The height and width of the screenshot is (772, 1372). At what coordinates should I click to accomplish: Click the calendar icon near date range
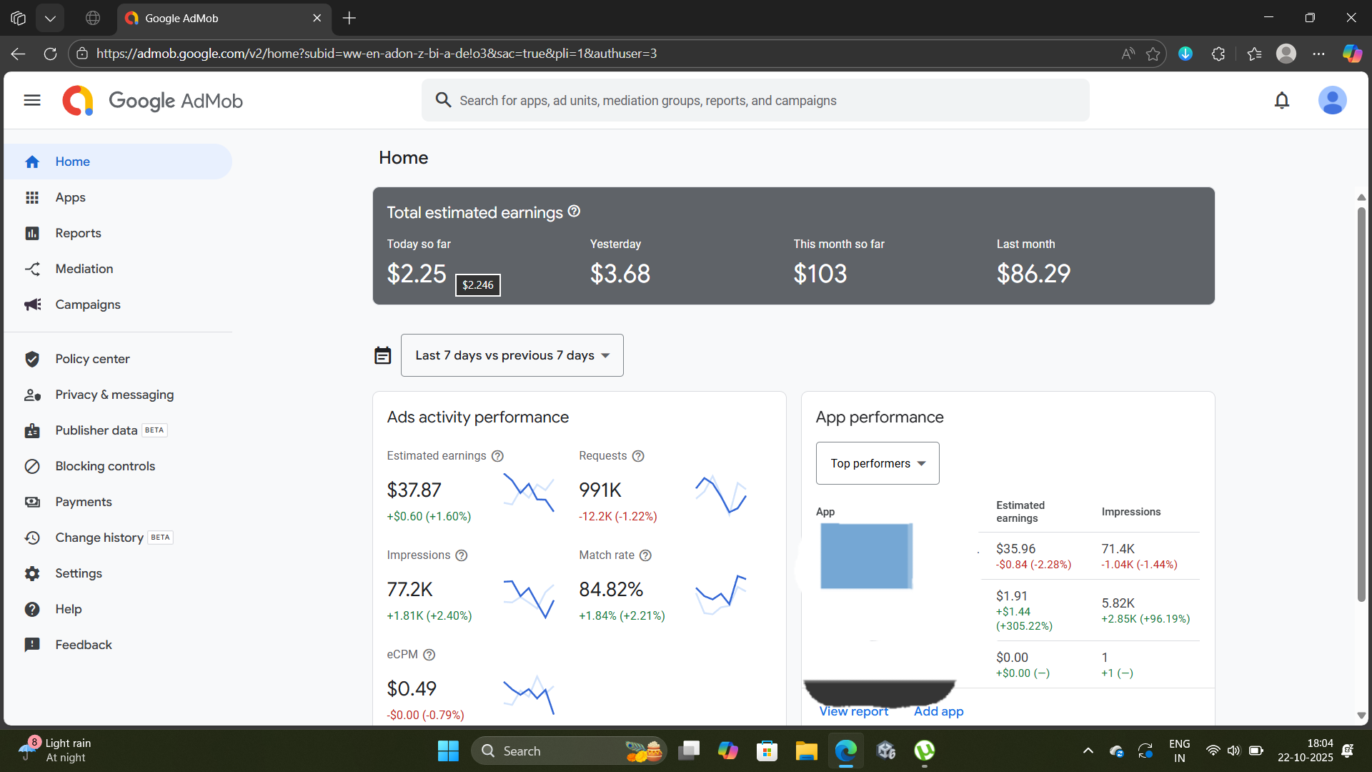tap(383, 355)
